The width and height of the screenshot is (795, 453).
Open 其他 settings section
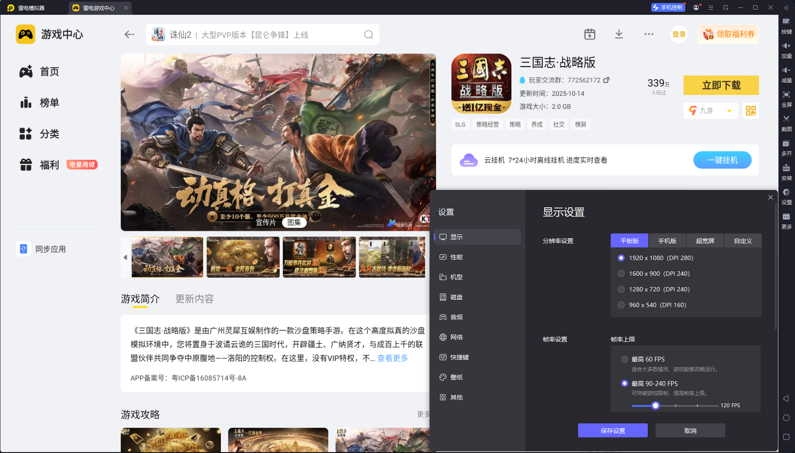tap(477, 397)
